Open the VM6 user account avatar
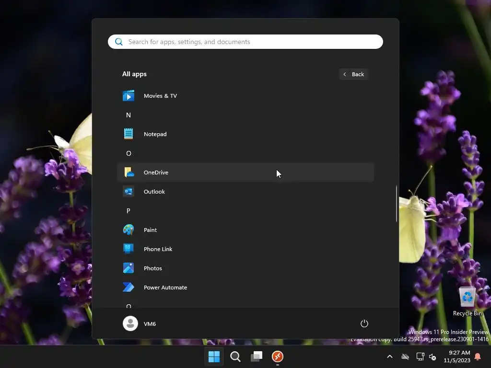The width and height of the screenshot is (491, 368). click(x=130, y=323)
